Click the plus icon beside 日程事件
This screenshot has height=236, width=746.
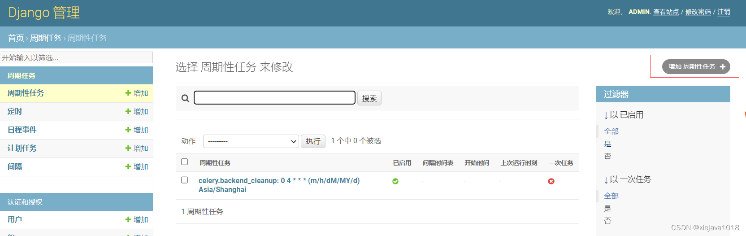point(128,130)
